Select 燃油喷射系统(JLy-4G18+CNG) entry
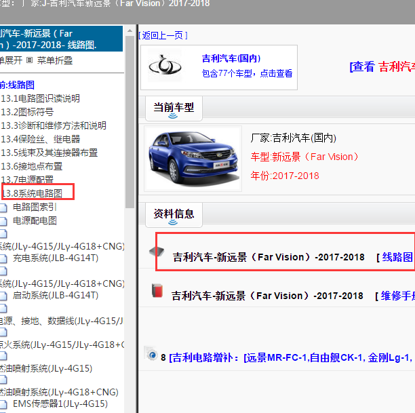This screenshot has width=415, height=413. pyautogui.click(x=59, y=392)
